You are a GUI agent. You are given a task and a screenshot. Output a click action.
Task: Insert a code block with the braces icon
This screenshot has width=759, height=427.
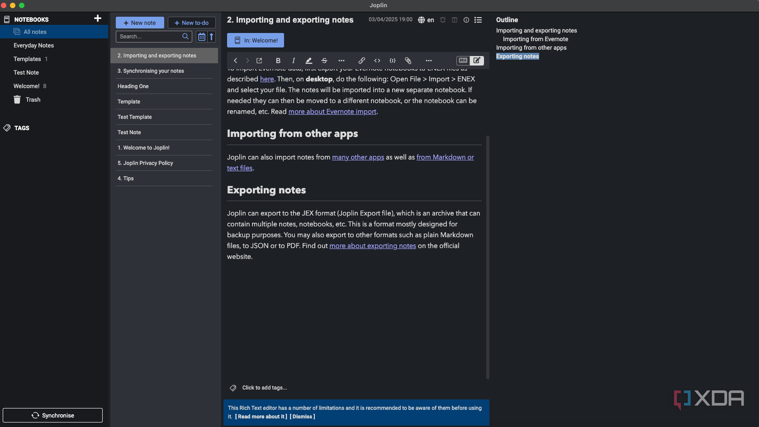(393, 61)
